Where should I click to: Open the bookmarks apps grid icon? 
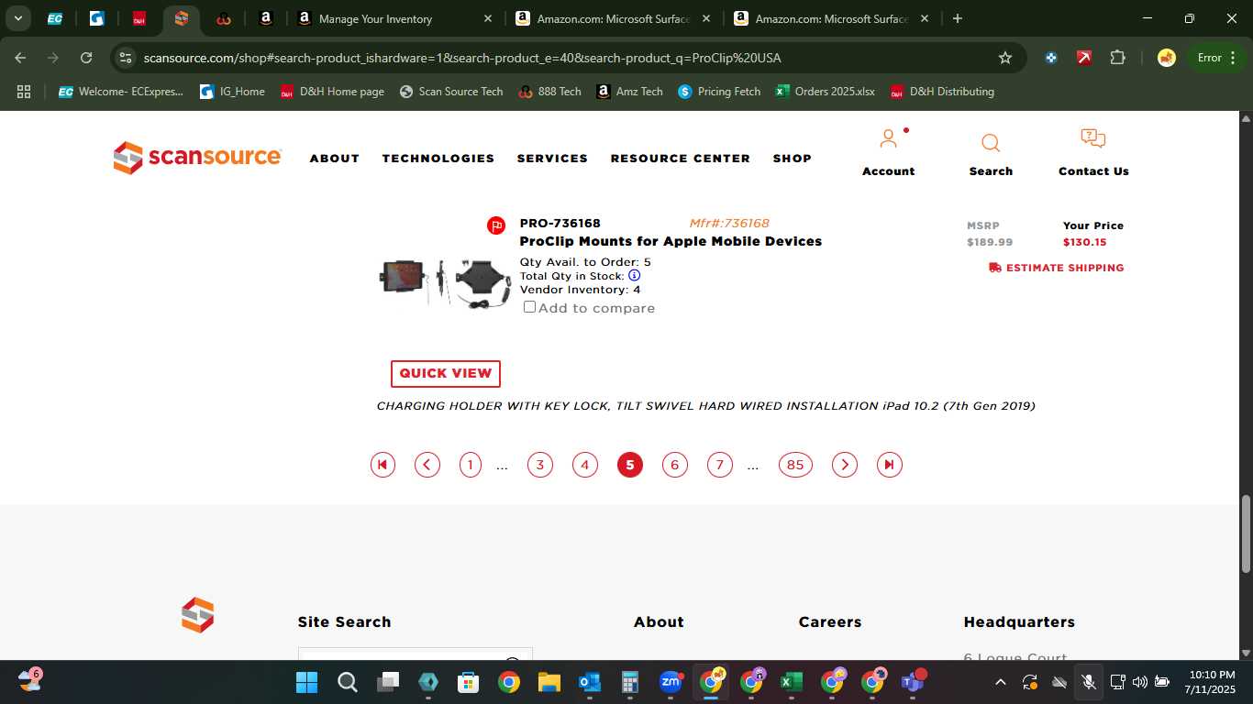pyautogui.click(x=24, y=92)
